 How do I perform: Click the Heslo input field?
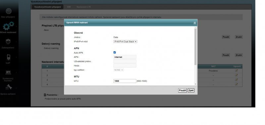pos(125,65)
